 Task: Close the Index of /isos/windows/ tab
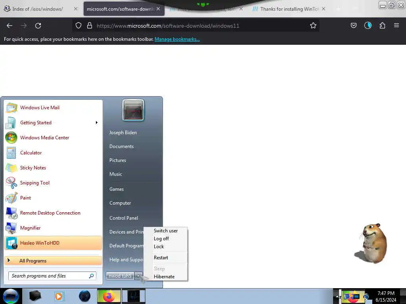76,9
